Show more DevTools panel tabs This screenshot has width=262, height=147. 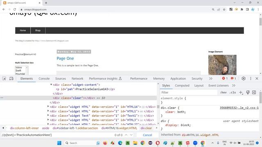pyautogui.click(x=211, y=78)
